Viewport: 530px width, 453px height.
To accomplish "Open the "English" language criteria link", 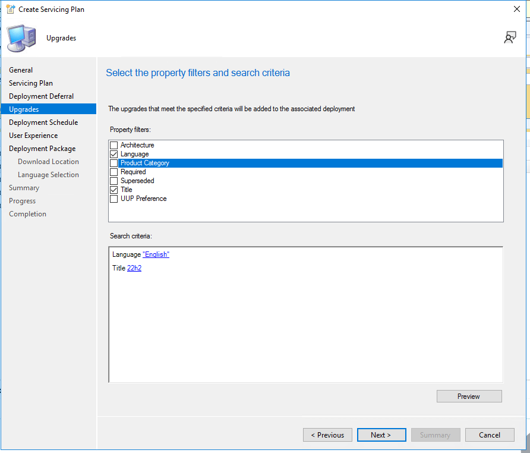I will click(x=155, y=254).
